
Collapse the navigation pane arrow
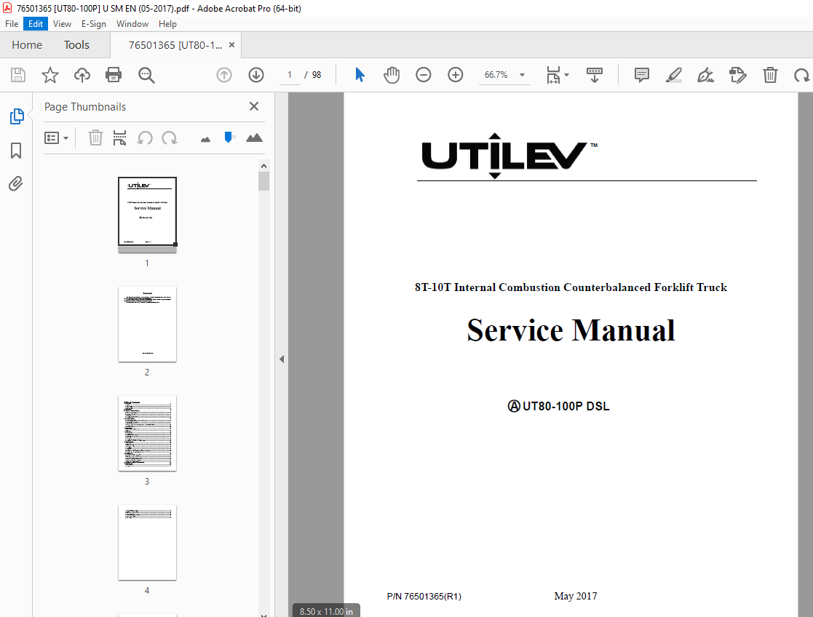[x=282, y=359]
